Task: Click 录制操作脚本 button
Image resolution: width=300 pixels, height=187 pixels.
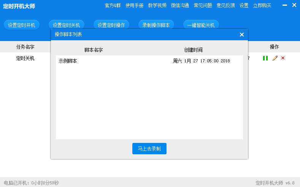Action: [156, 25]
